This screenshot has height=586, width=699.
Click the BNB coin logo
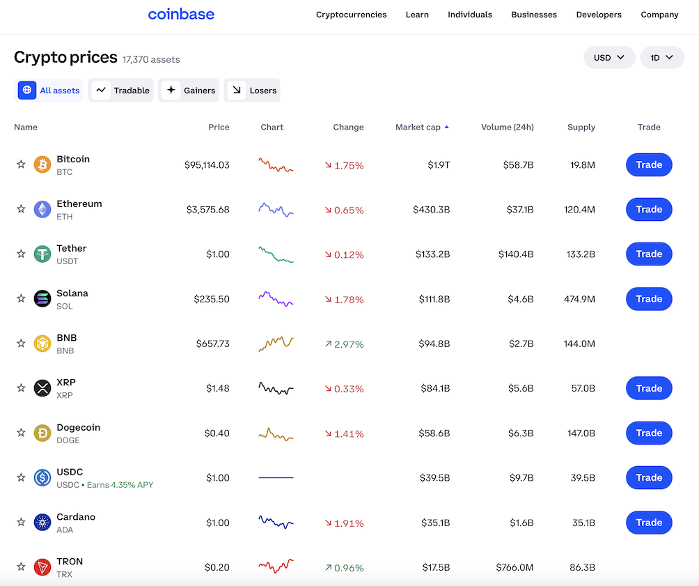click(x=42, y=344)
